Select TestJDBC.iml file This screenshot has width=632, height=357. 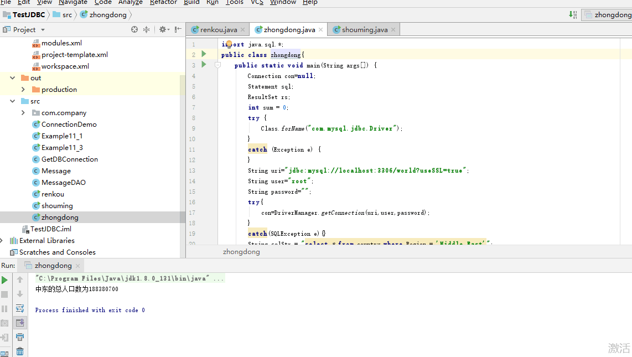pos(46,229)
